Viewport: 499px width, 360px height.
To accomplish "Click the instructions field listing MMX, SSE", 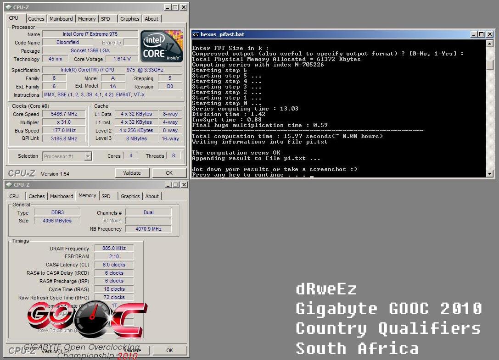I will (112, 95).
